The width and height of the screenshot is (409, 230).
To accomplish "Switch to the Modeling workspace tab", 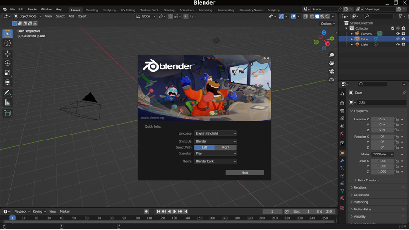I will 92,10.
